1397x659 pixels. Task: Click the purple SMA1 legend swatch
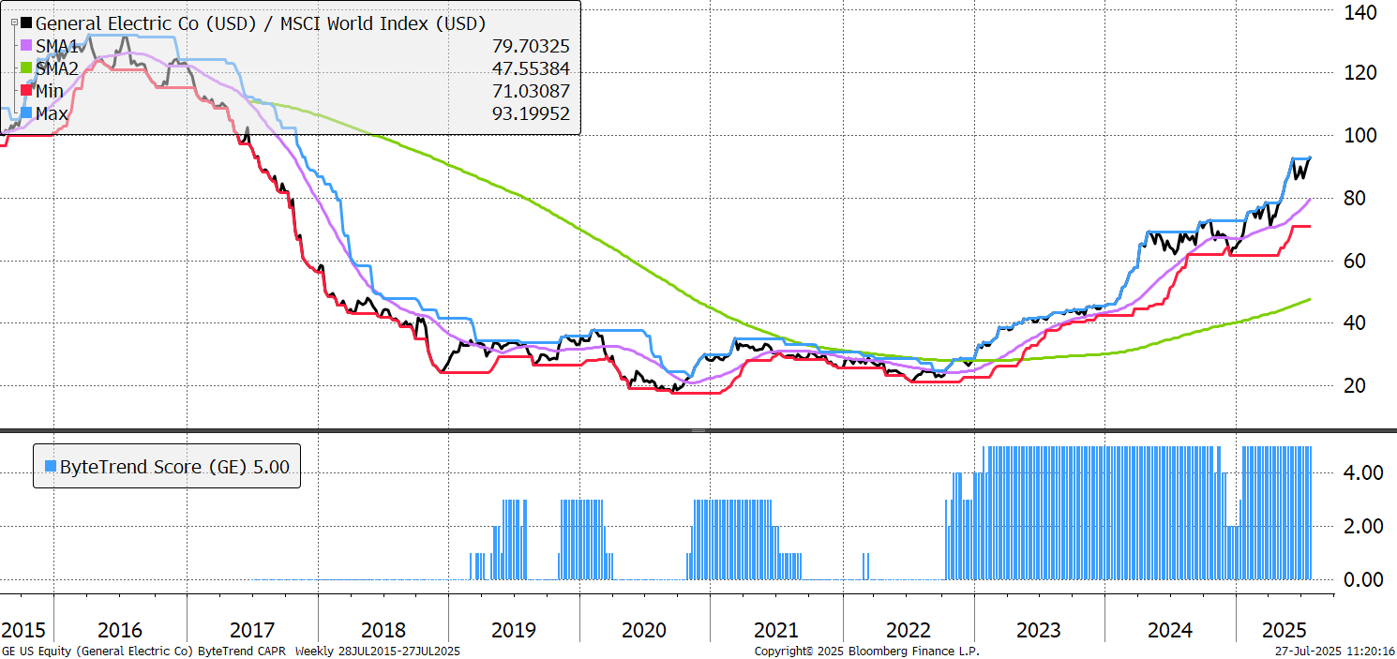[27, 45]
